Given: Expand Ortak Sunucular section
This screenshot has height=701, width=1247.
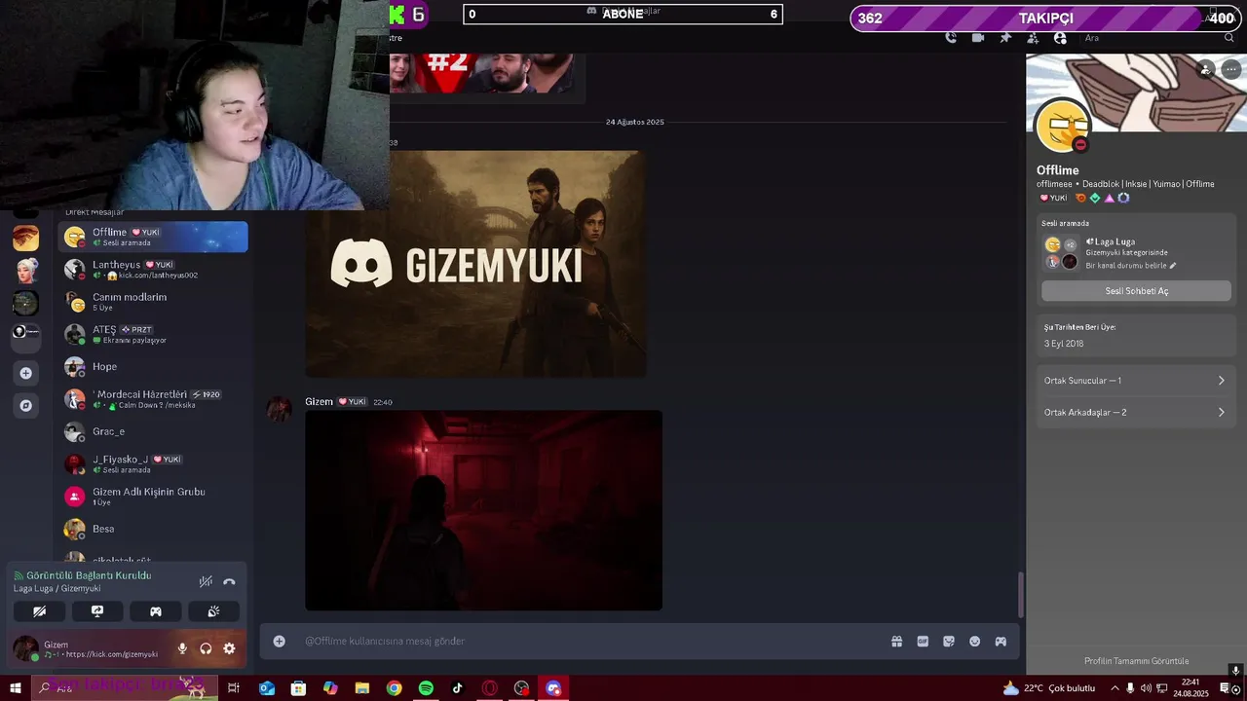Looking at the screenshot, I should tap(1136, 381).
